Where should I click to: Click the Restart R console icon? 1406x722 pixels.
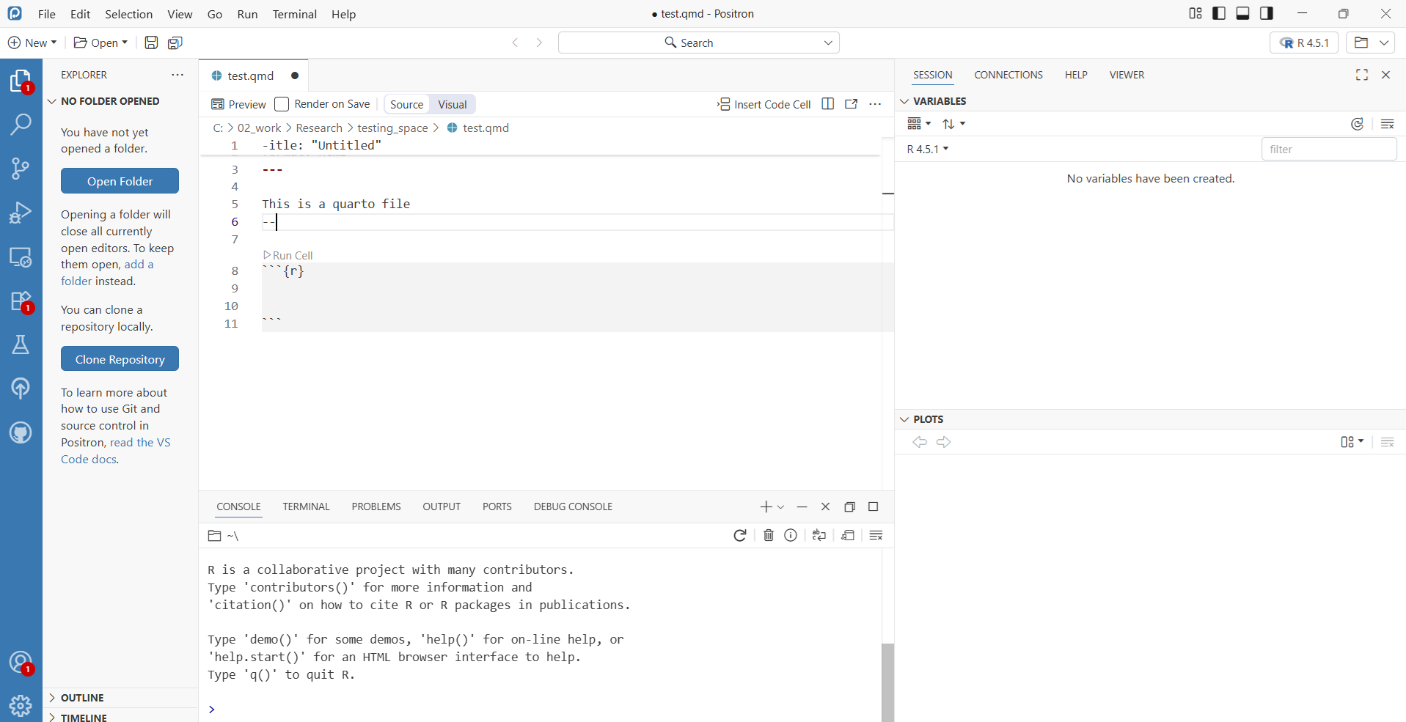coord(740,536)
